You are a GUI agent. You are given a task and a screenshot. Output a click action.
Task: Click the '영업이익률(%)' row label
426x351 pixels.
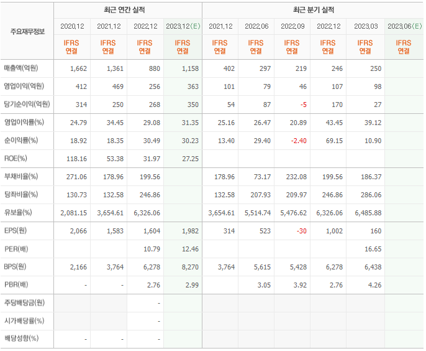tap(24, 122)
